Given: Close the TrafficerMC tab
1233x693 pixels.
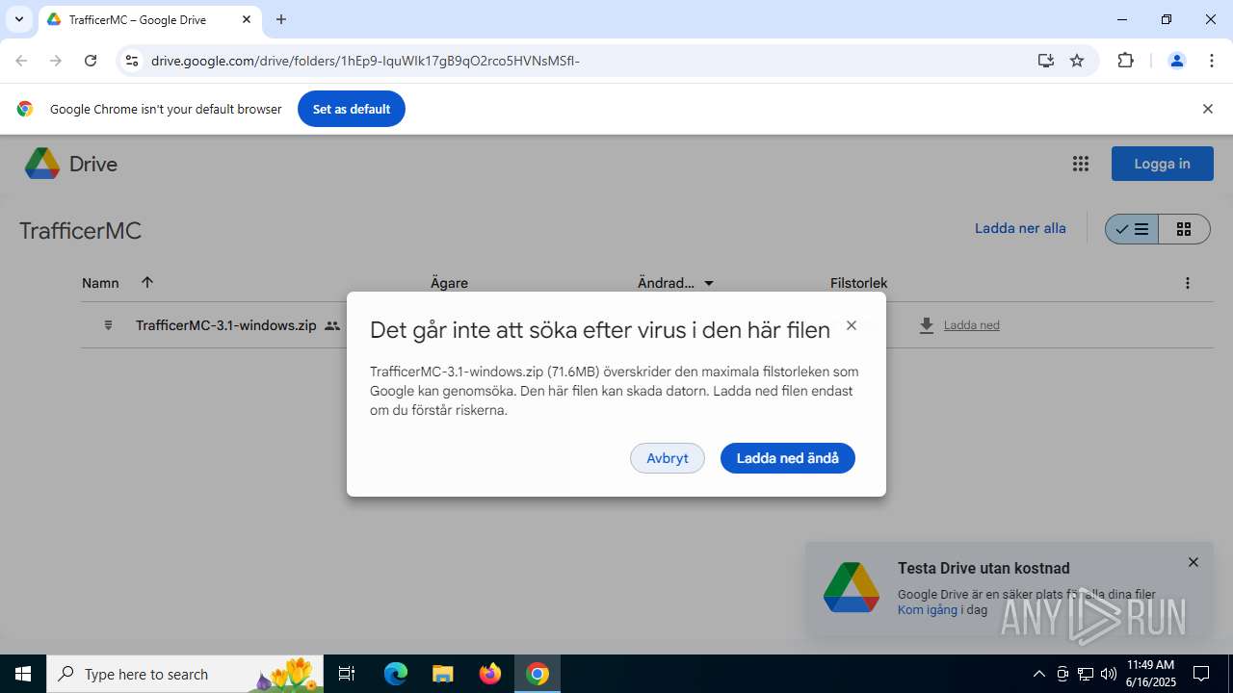Looking at the screenshot, I should (247, 19).
